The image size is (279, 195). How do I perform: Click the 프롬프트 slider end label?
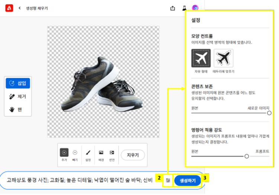click(262, 151)
